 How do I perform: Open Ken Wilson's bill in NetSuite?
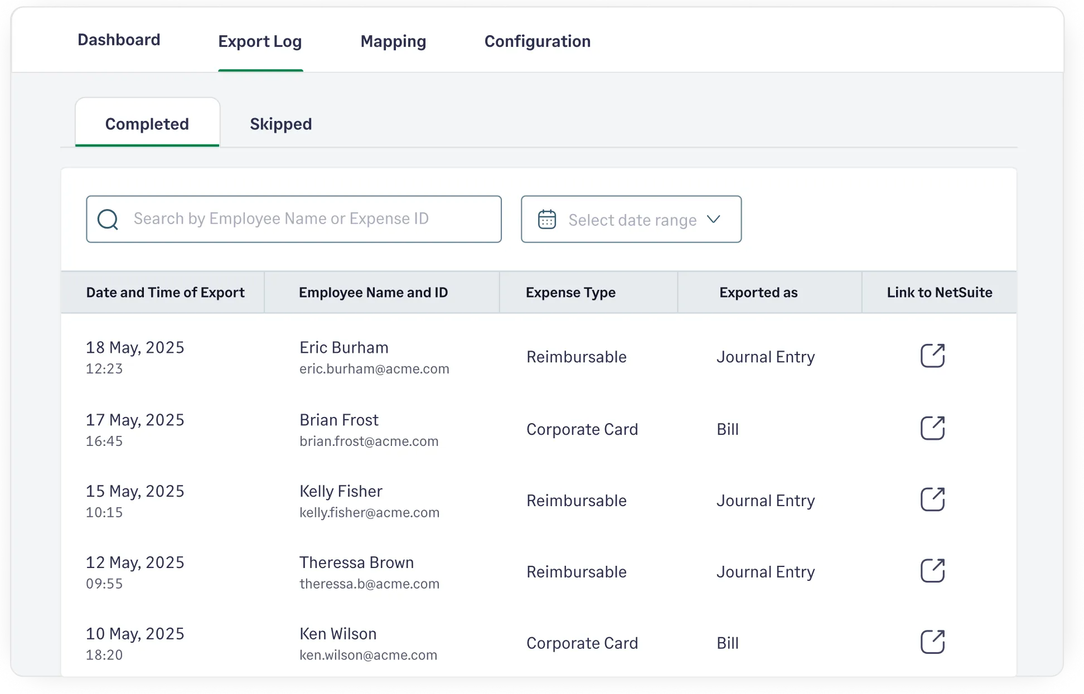point(932,642)
